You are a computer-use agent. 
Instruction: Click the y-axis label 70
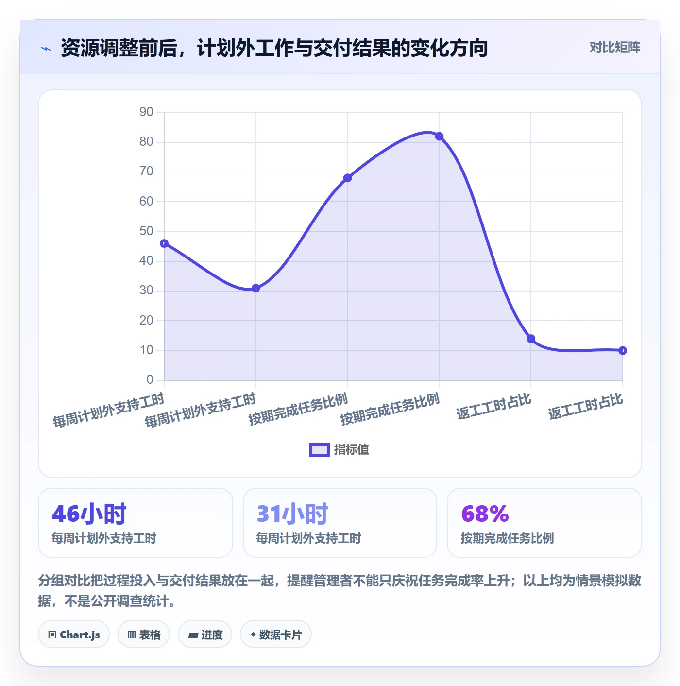coord(146,171)
